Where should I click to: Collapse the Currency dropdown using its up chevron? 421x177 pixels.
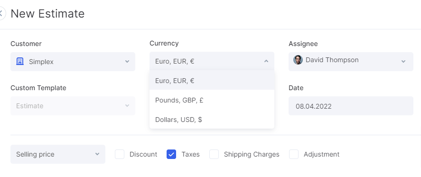[266, 61]
